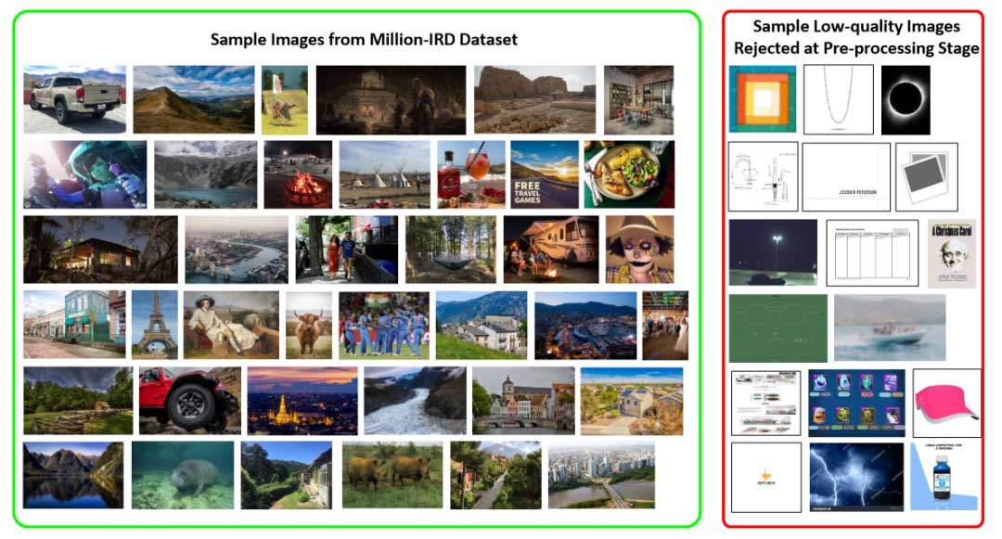
Task: Click the "Sample Images from Million-IRD Dataset" heading
Action: (x=363, y=39)
